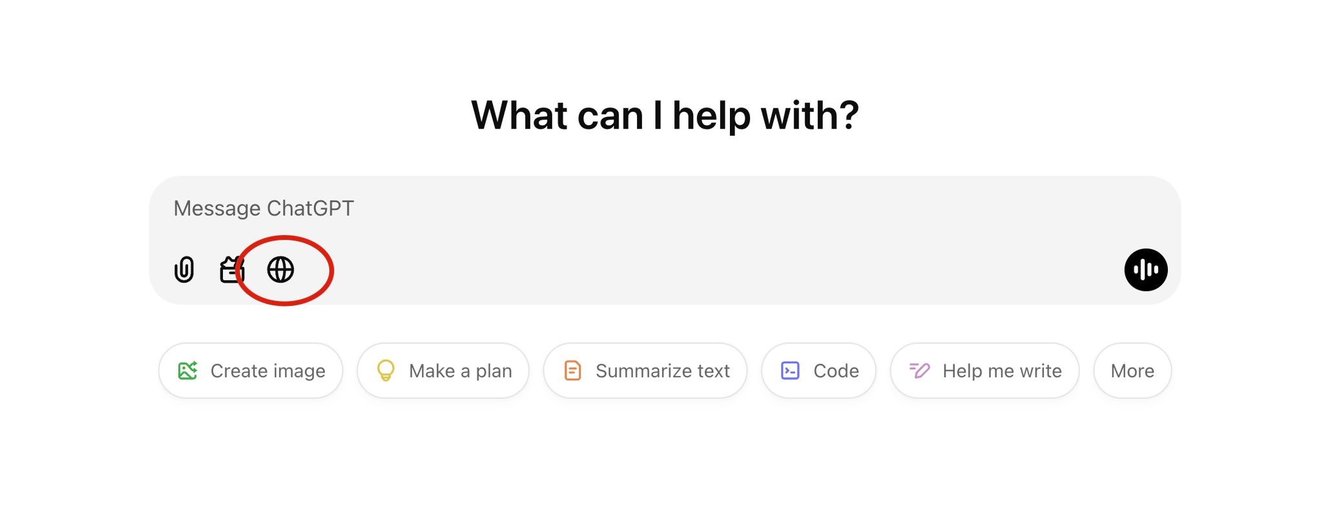Pick the Summarize text suggestion
1323x530 pixels.
click(x=645, y=371)
